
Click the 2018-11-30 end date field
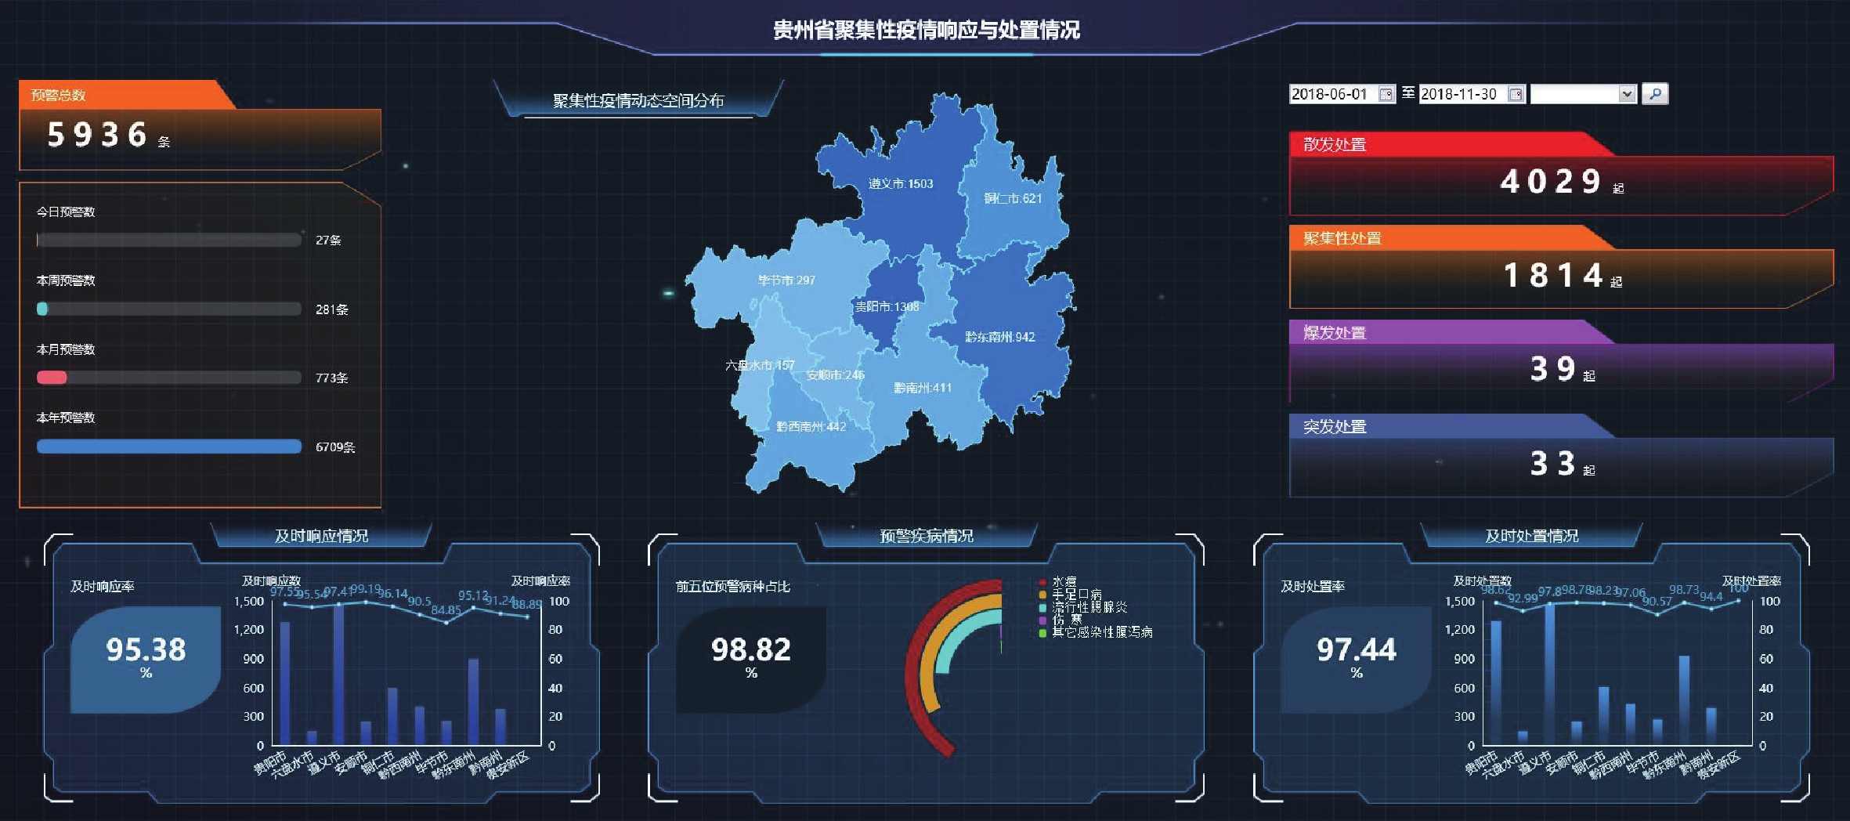[1462, 94]
